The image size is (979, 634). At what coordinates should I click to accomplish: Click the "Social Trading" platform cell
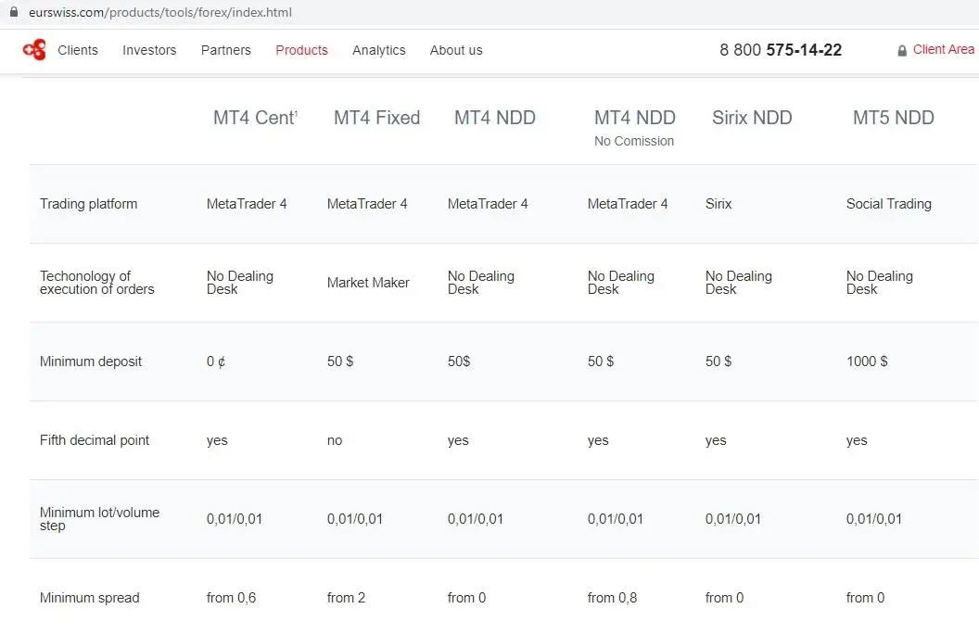coord(888,204)
